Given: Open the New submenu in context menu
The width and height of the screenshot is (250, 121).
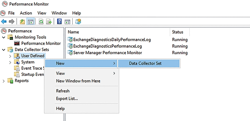Looking at the screenshot, I should point(81,63).
